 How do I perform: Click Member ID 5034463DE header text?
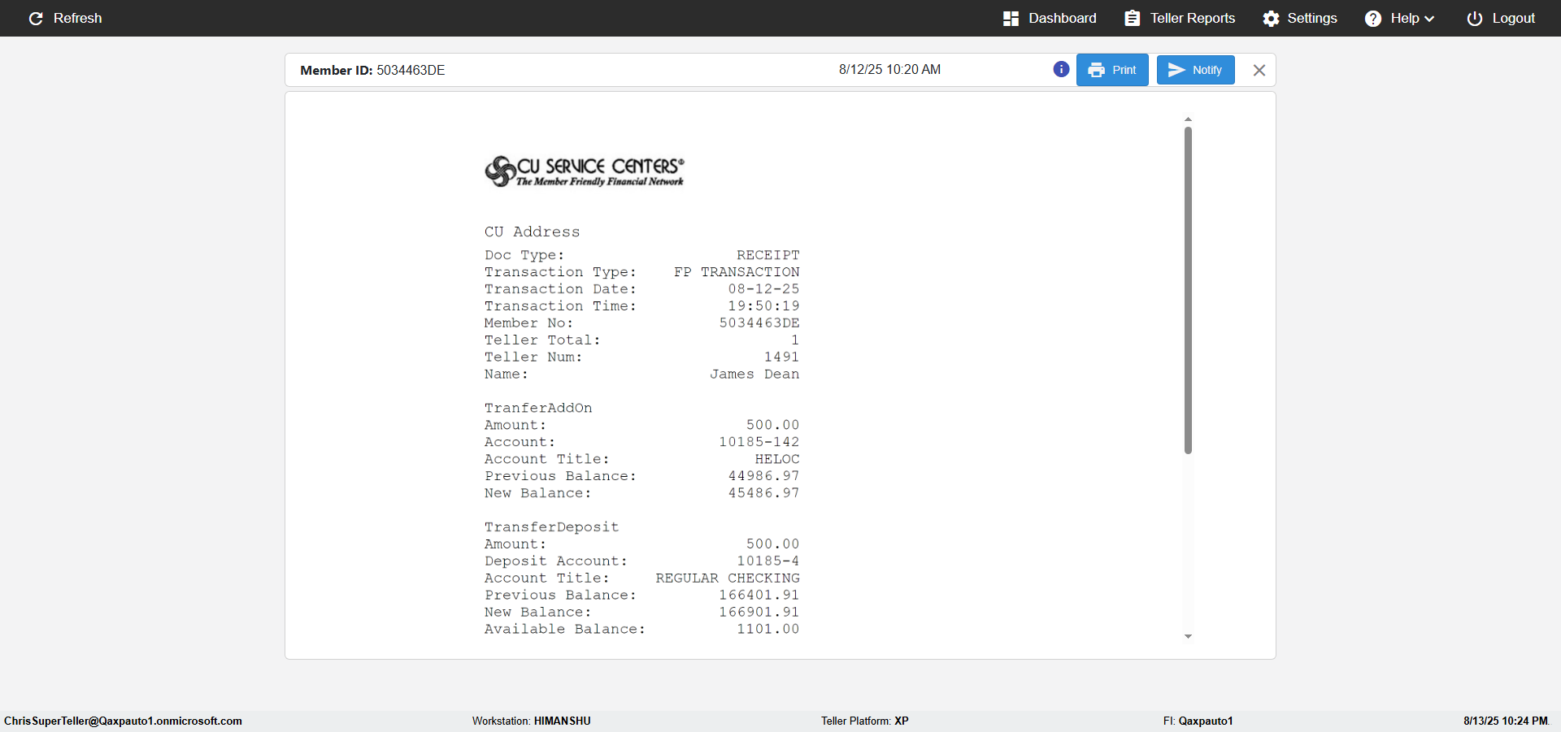click(372, 70)
